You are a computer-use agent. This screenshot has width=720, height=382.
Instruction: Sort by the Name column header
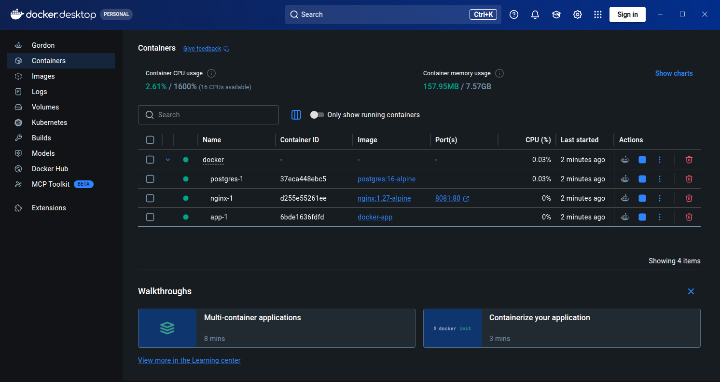[212, 140]
